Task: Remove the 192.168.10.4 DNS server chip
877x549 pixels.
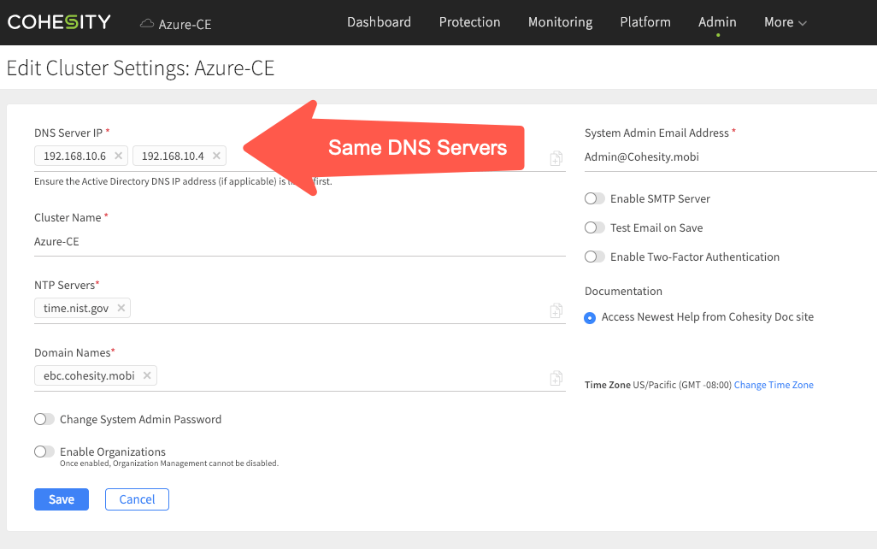Action: [216, 156]
